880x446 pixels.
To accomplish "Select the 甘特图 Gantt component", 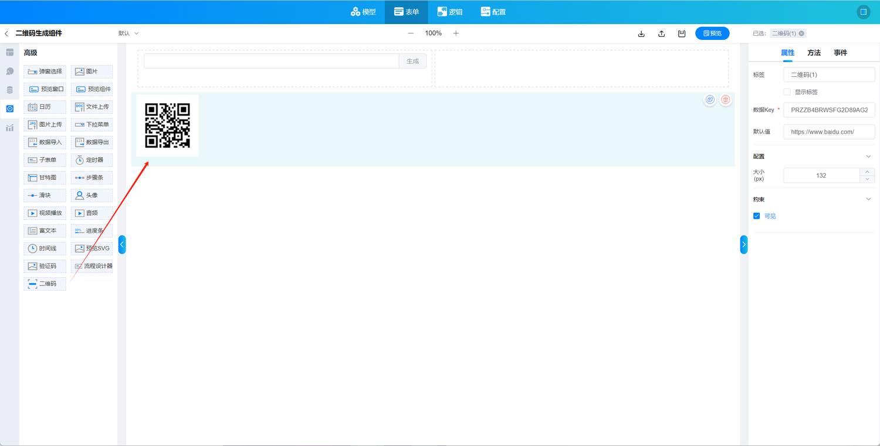I will point(45,178).
